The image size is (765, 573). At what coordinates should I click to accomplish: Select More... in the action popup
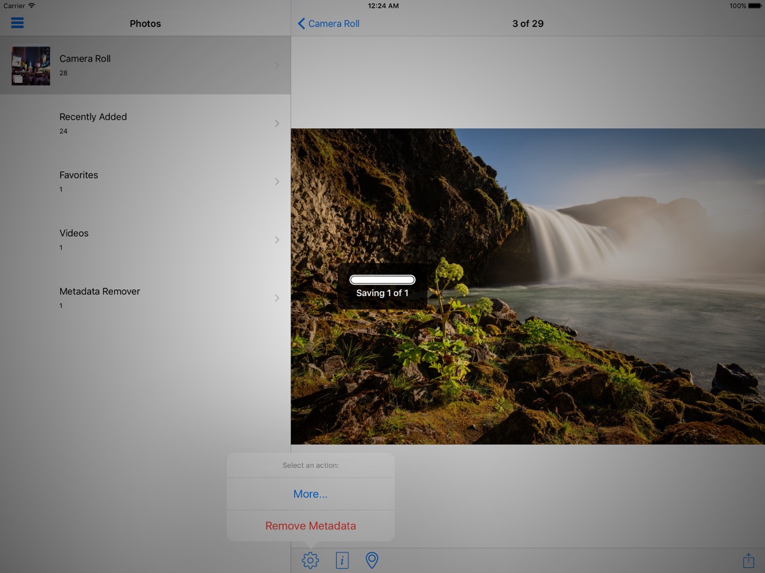click(x=310, y=494)
